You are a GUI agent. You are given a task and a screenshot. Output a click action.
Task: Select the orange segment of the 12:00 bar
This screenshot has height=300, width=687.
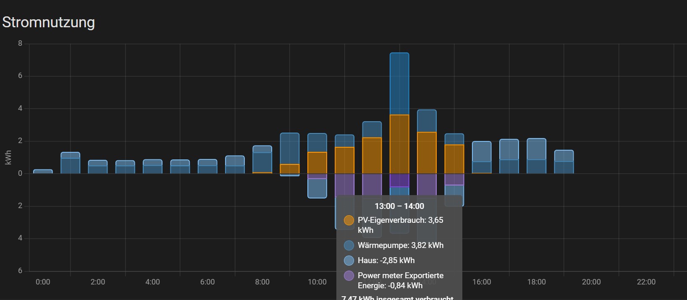[x=372, y=155]
